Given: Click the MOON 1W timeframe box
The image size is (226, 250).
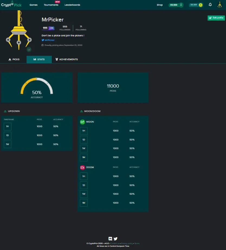Looking at the screenshot, I should [84, 148].
